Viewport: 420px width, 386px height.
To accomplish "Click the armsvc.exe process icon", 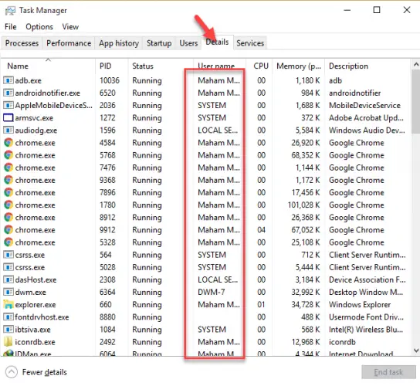I will pos(8,118).
